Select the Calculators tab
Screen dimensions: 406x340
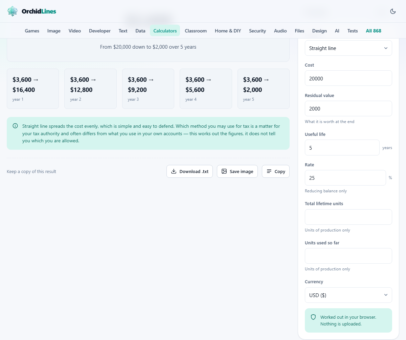click(165, 31)
